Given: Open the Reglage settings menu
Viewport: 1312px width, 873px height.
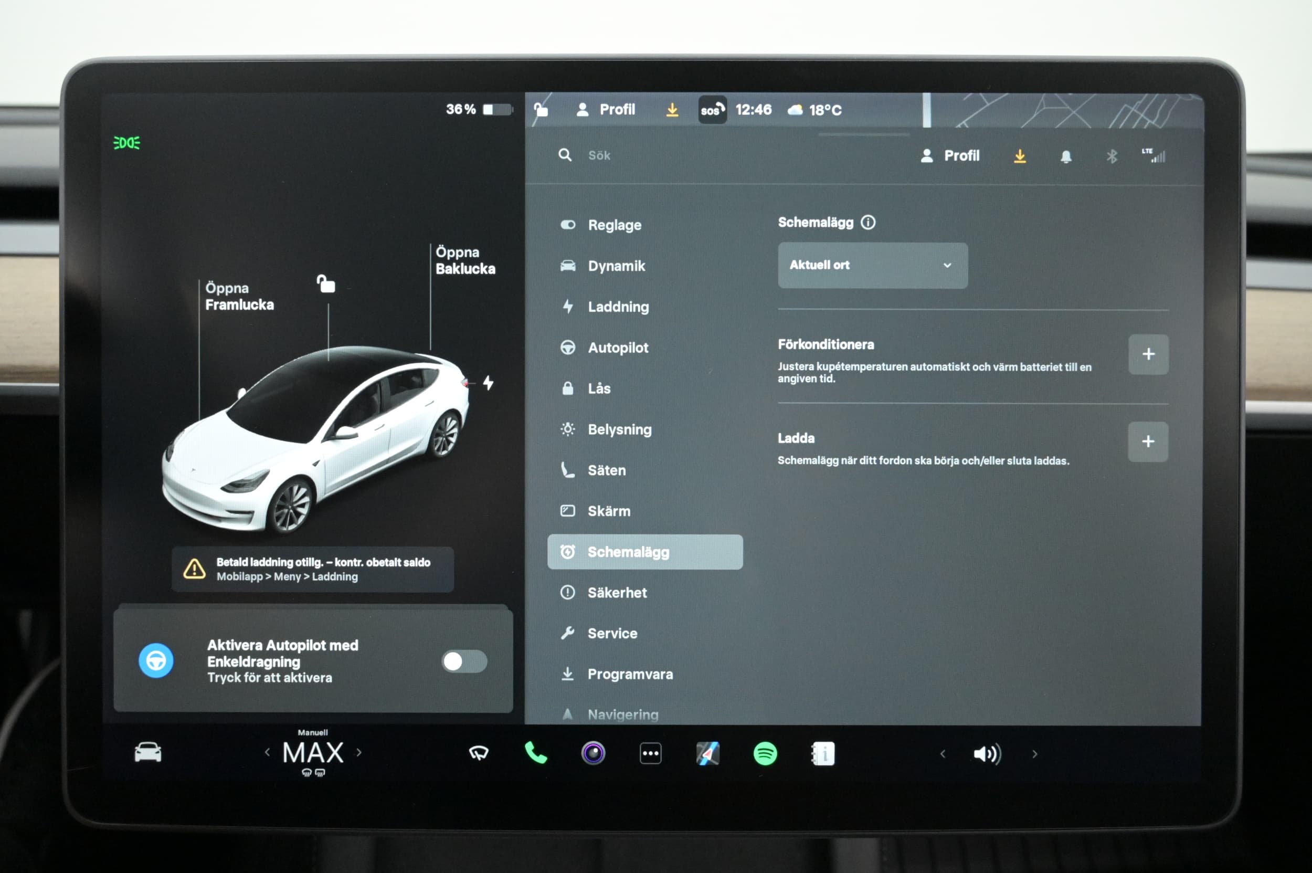Looking at the screenshot, I should point(644,225).
